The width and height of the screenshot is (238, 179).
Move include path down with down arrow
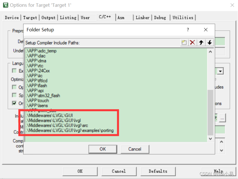(x=210, y=42)
